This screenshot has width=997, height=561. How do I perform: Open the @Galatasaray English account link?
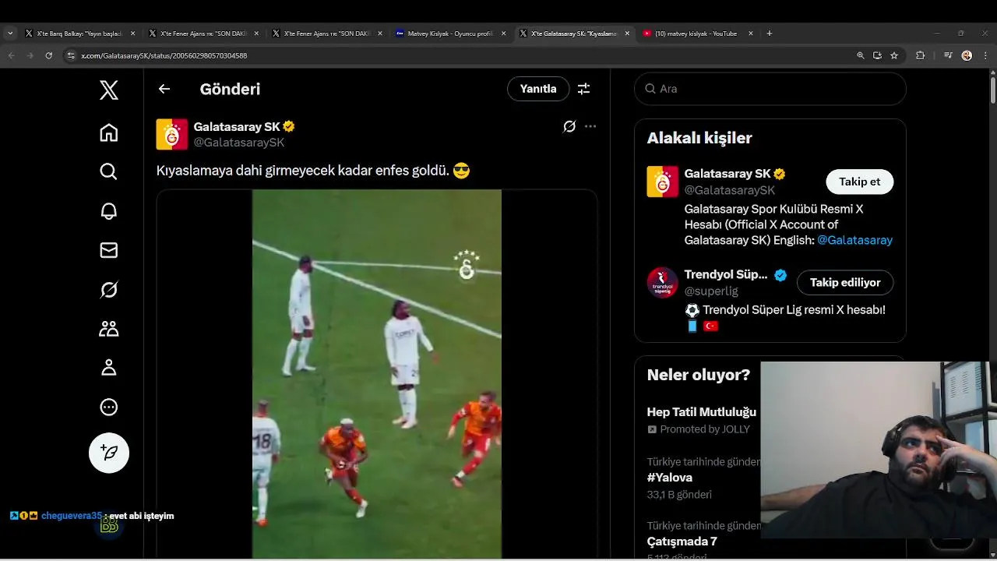(x=854, y=240)
